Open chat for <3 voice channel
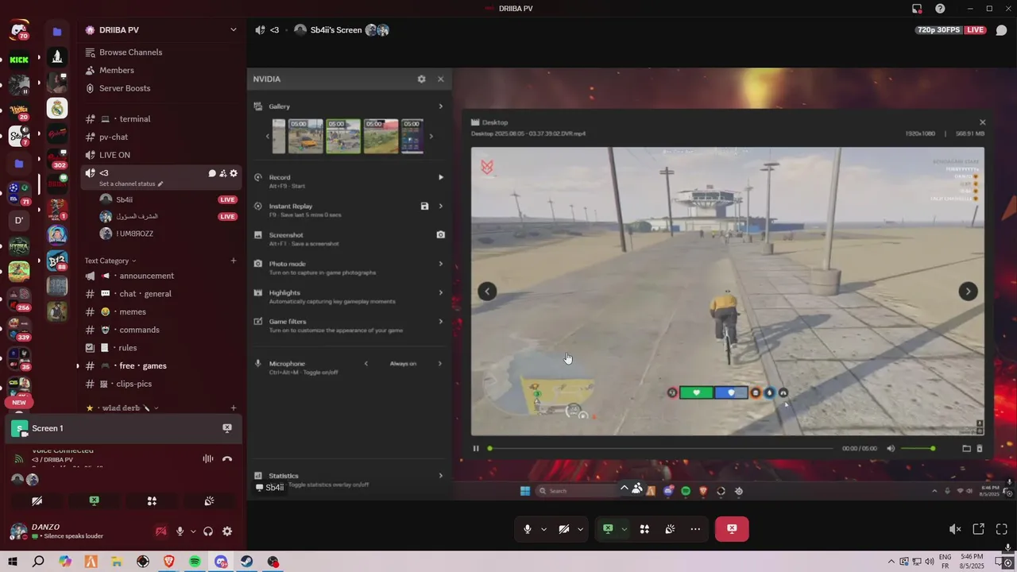The width and height of the screenshot is (1017, 572). pyautogui.click(x=212, y=173)
